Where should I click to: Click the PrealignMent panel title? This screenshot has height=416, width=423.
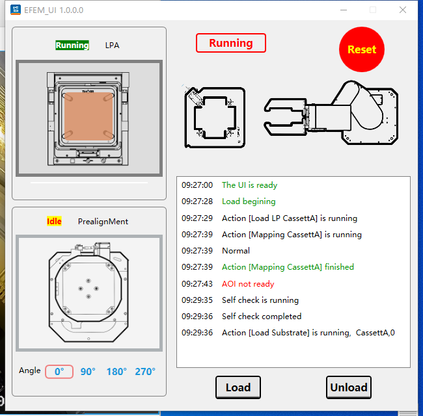click(x=103, y=222)
